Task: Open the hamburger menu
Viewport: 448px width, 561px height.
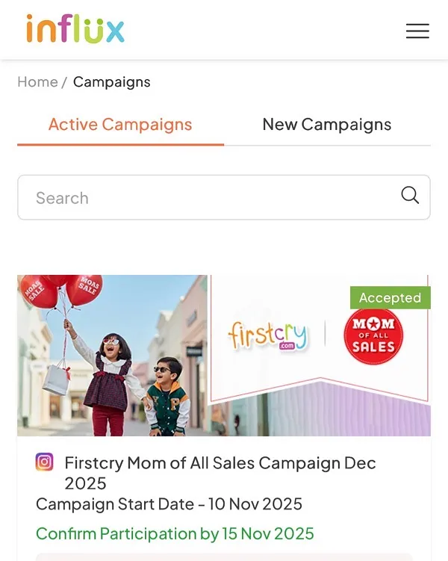Action: coord(417,31)
